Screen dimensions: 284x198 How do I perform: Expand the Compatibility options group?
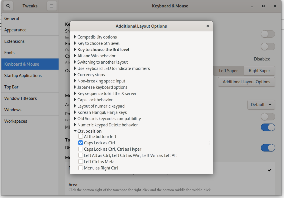[75, 37]
